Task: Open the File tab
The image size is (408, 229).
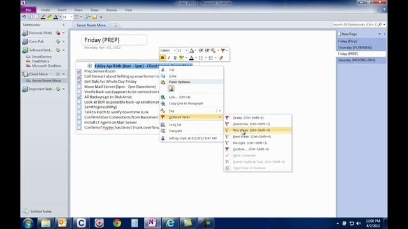Action: (x=28, y=10)
